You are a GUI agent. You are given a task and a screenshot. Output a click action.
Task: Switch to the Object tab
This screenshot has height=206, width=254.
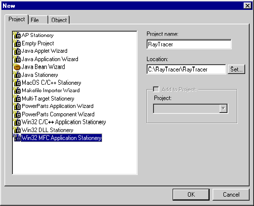tap(59, 20)
